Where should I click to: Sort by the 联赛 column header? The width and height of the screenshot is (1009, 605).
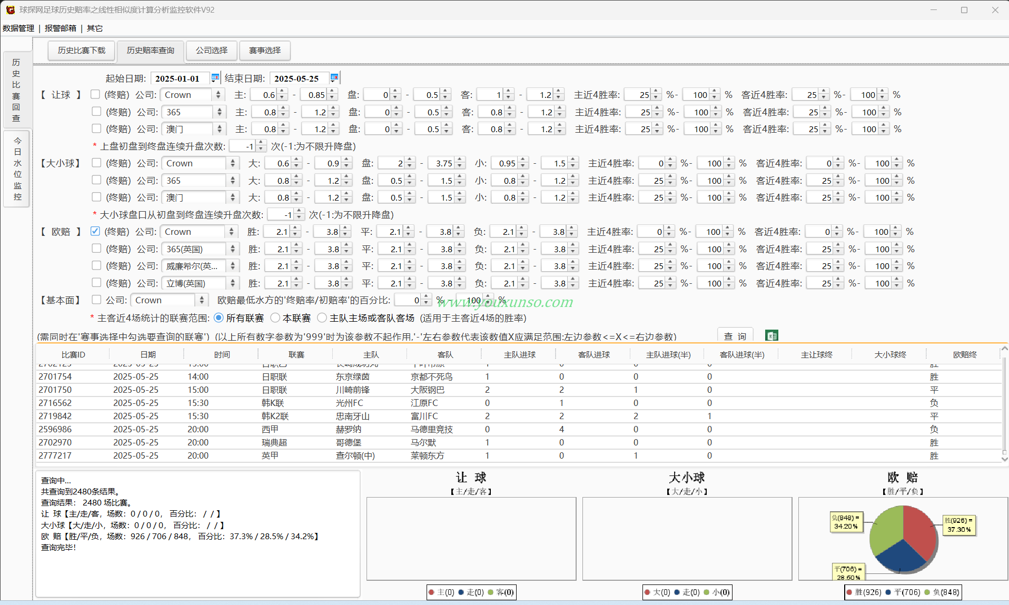[x=296, y=354]
